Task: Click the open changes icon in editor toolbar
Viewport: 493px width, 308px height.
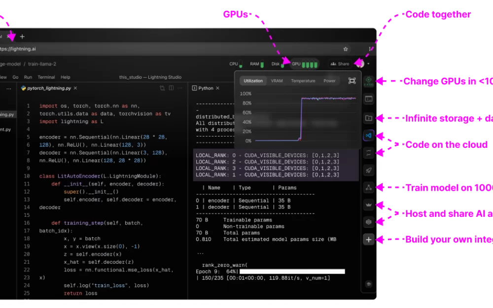Action: 162,88
